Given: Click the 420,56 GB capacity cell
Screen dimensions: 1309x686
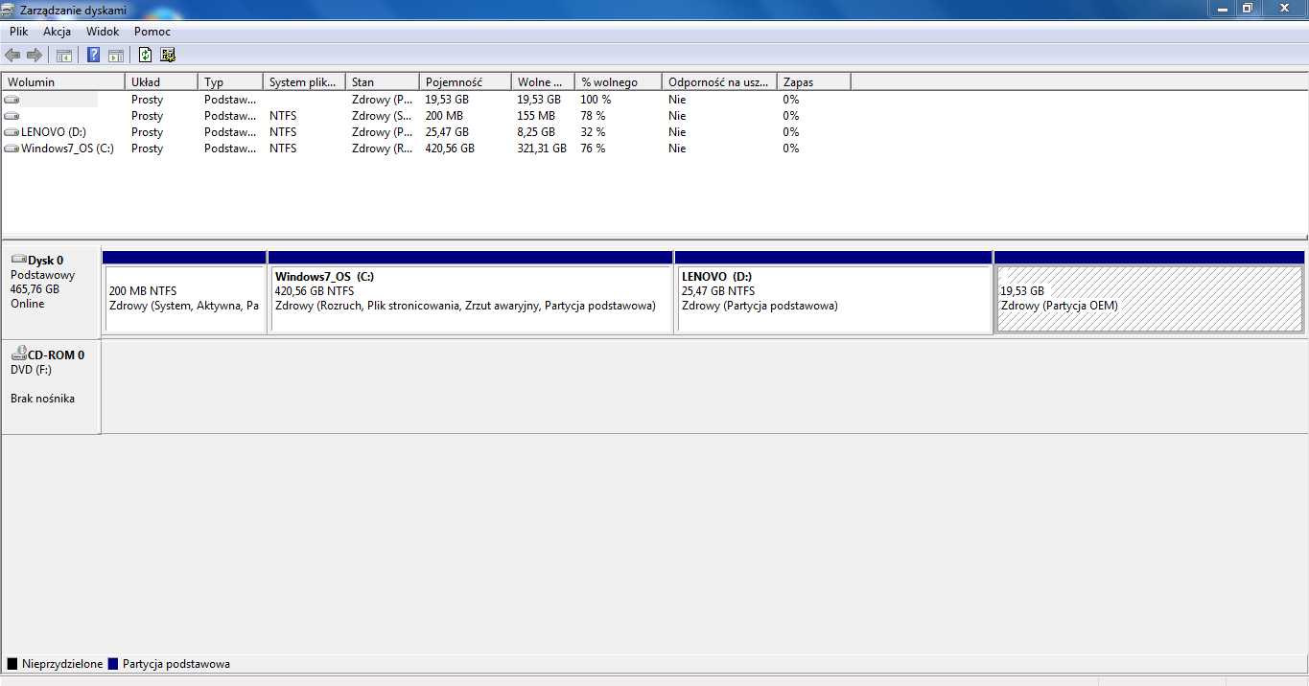Looking at the screenshot, I should [x=450, y=149].
